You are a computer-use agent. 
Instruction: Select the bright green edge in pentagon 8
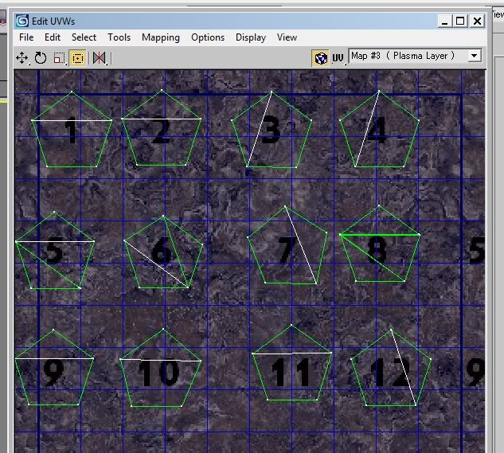coord(380,235)
